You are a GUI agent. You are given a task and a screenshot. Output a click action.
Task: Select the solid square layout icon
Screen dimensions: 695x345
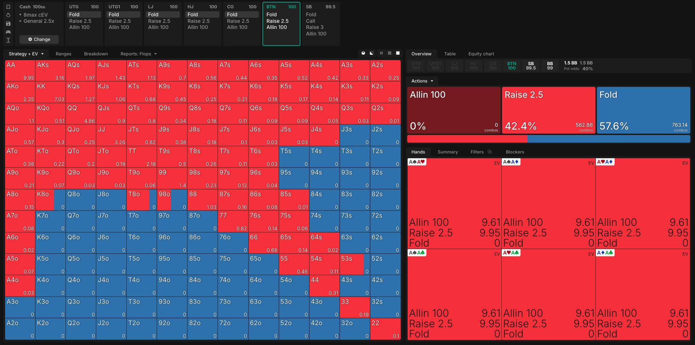[398, 53]
